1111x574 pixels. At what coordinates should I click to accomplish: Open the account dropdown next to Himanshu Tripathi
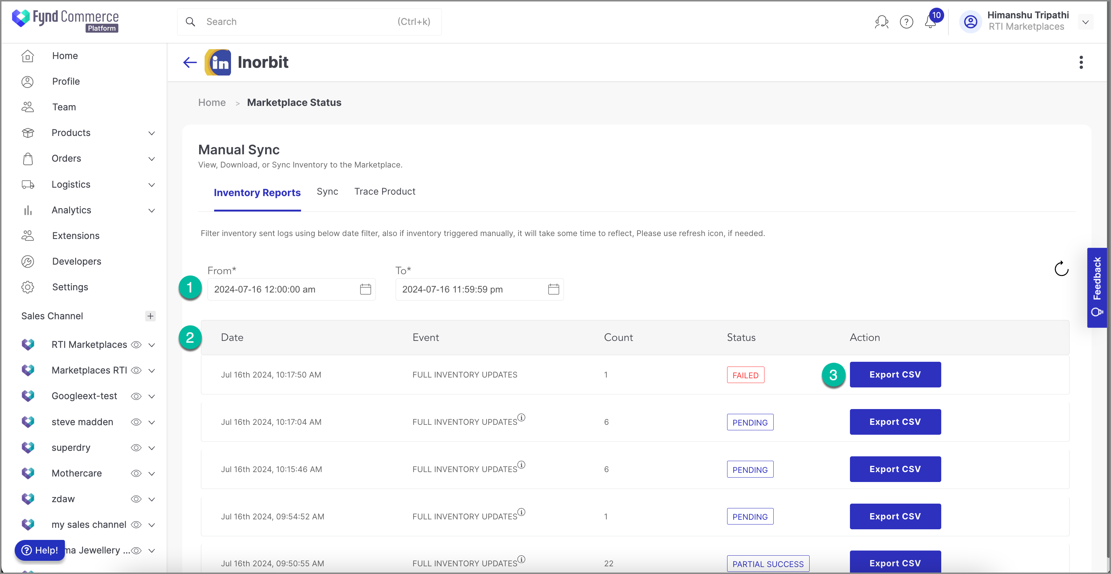click(x=1085, y=22)
